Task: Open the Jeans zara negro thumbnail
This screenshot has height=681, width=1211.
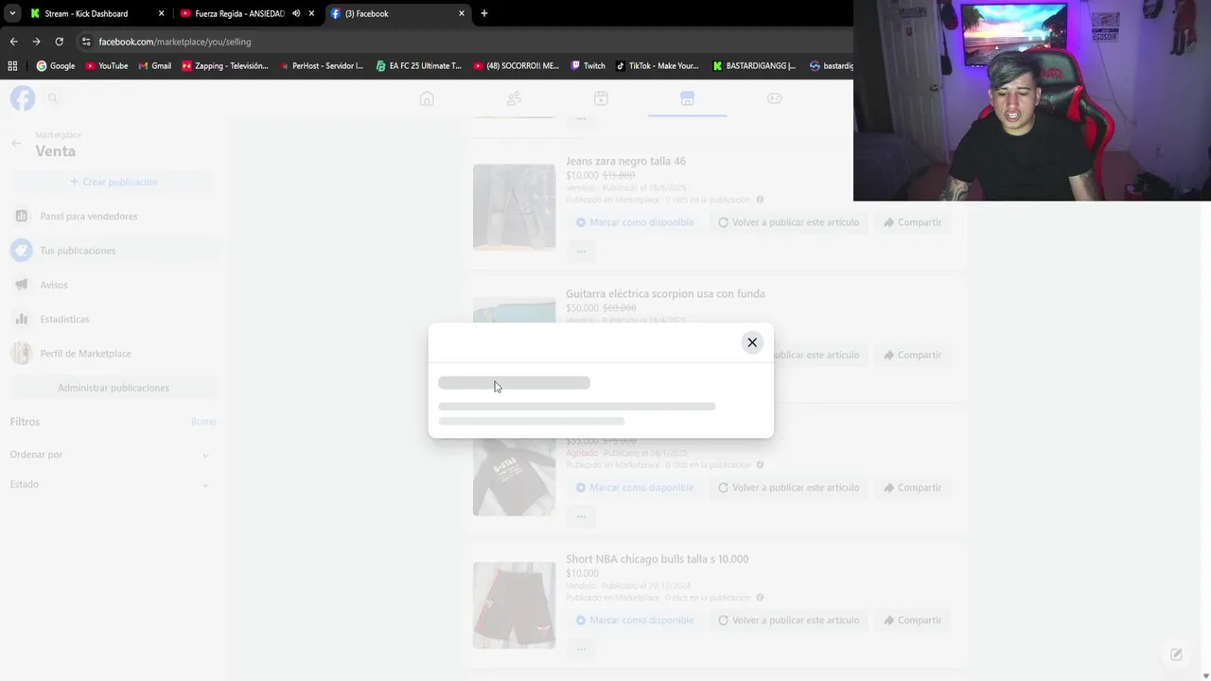Action: pos(514,207)
